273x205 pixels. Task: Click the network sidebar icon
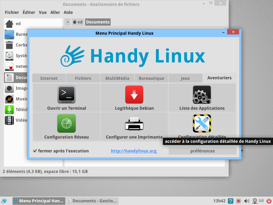tap(9, 66)
